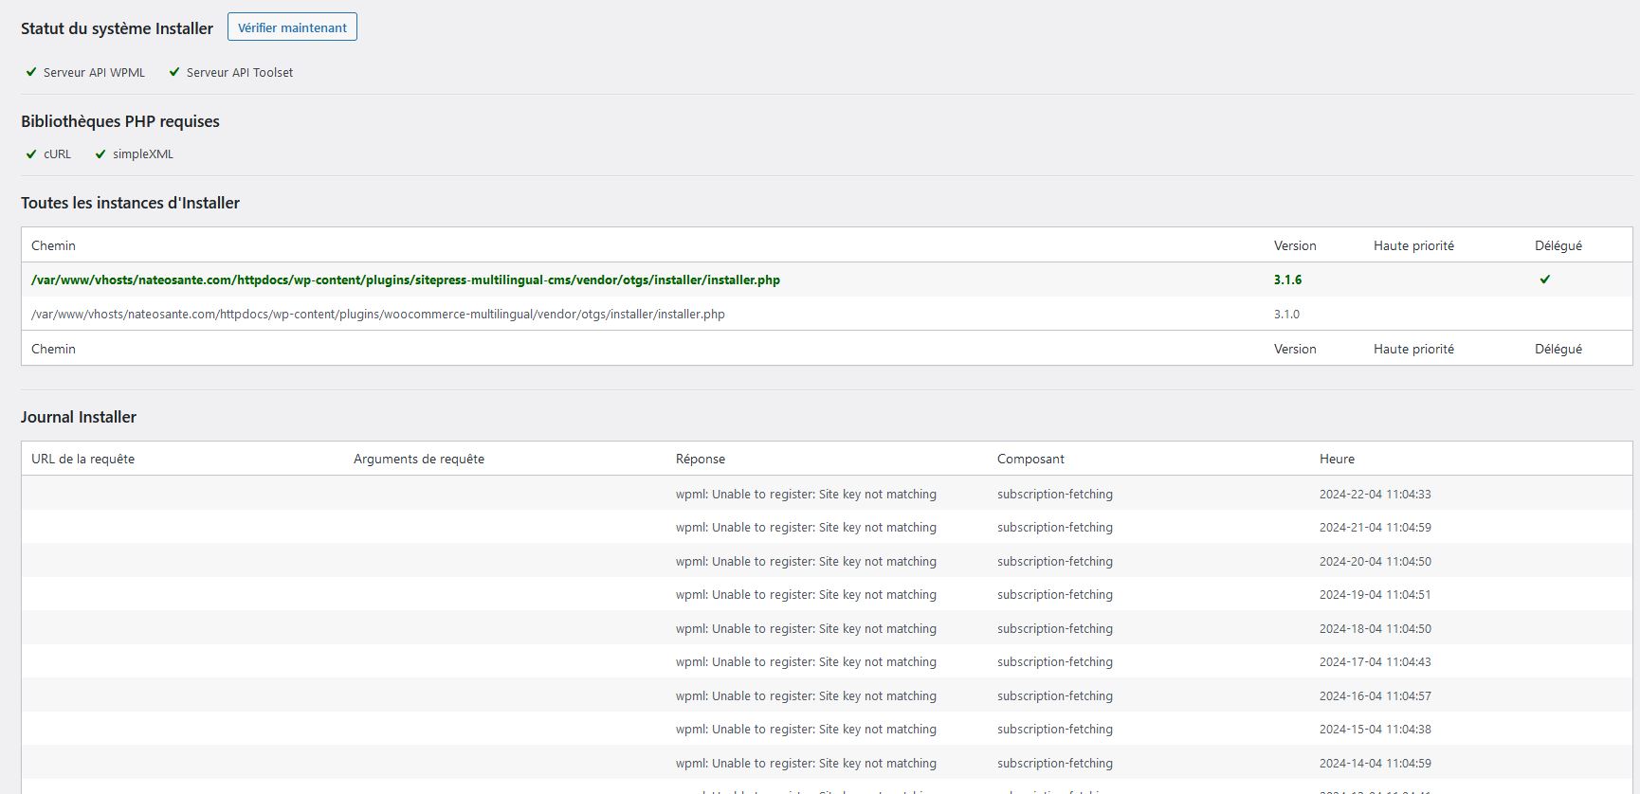The width and height of the screenshot is (1640, 794).
Task: Select the sitepress-multilingual-cms installer path
Action: coord(406,280)
